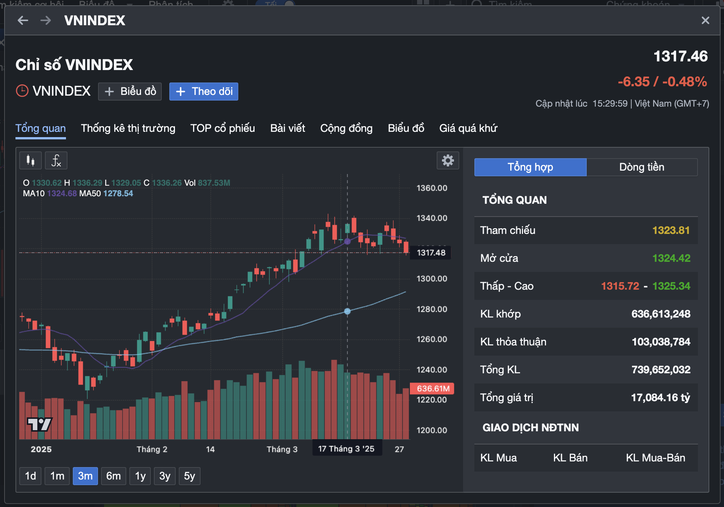Open chart settings gear icon
Image resolution: width=724 pixels, height=507 pixels.
pyautogui.click(x=448, y=160)
